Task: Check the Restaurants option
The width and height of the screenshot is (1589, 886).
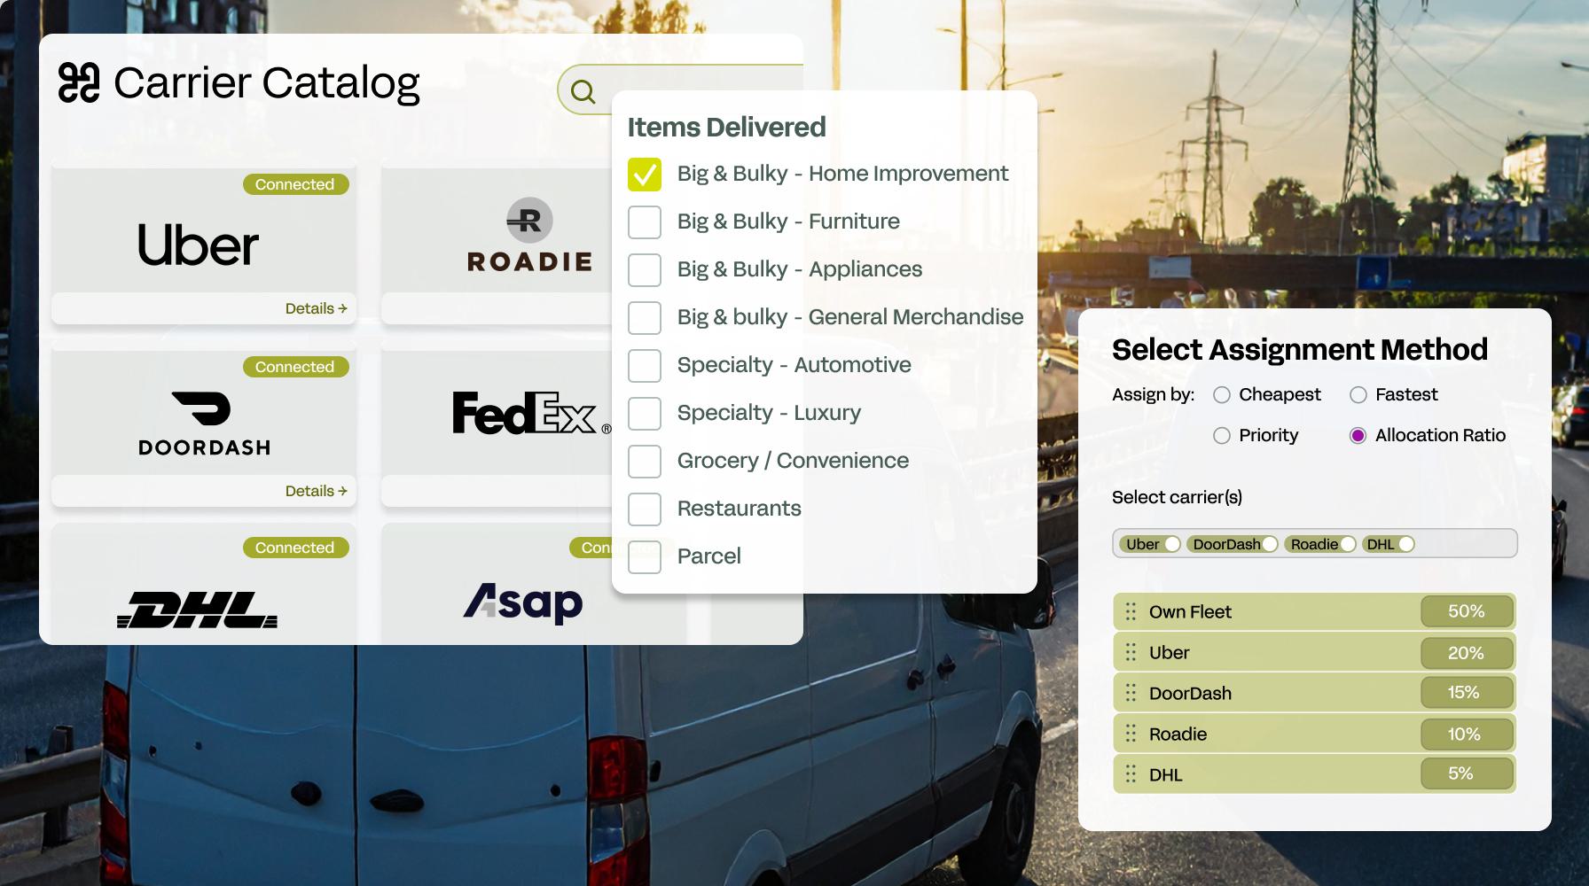Action: pyautogui.click(x=645, y=509)
